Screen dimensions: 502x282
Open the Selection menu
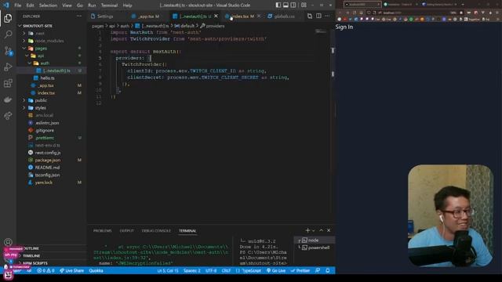(x=48, y=5)
